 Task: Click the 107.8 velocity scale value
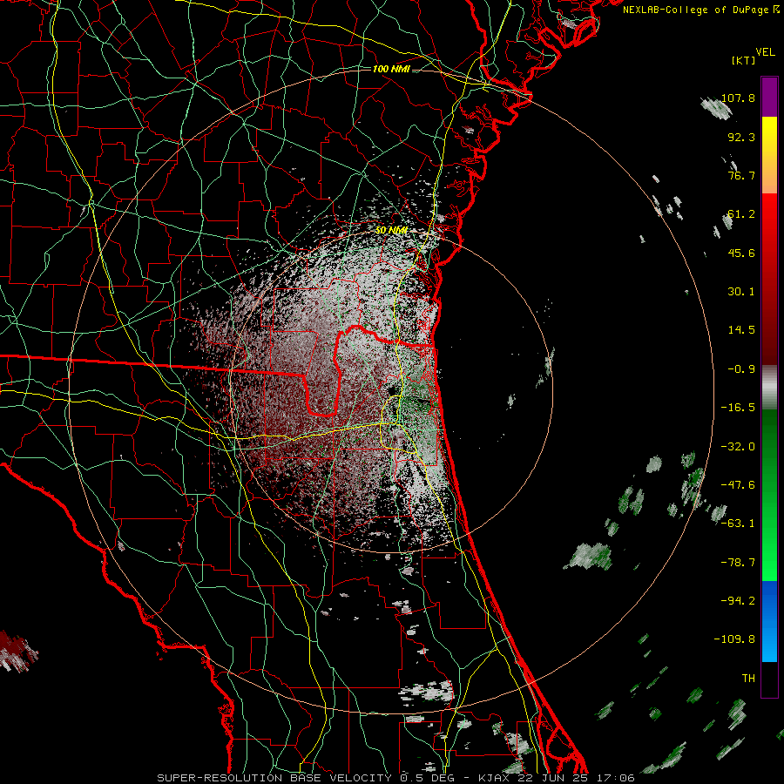click(x=738, y=98)
